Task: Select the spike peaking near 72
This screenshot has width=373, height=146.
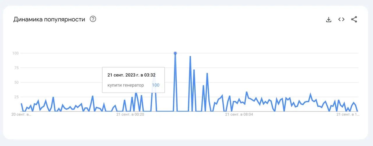Action: point(194,70)
